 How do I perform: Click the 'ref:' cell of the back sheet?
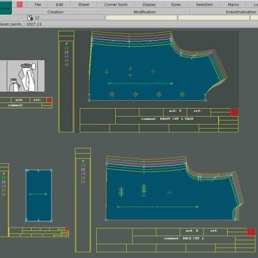(x=216, y=232)
